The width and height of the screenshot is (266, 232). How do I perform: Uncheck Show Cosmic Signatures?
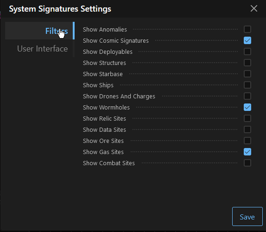[x=247, y=40]
